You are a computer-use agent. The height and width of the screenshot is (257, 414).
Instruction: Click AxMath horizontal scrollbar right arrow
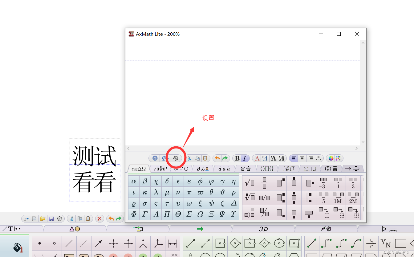[x=357, y=149]
